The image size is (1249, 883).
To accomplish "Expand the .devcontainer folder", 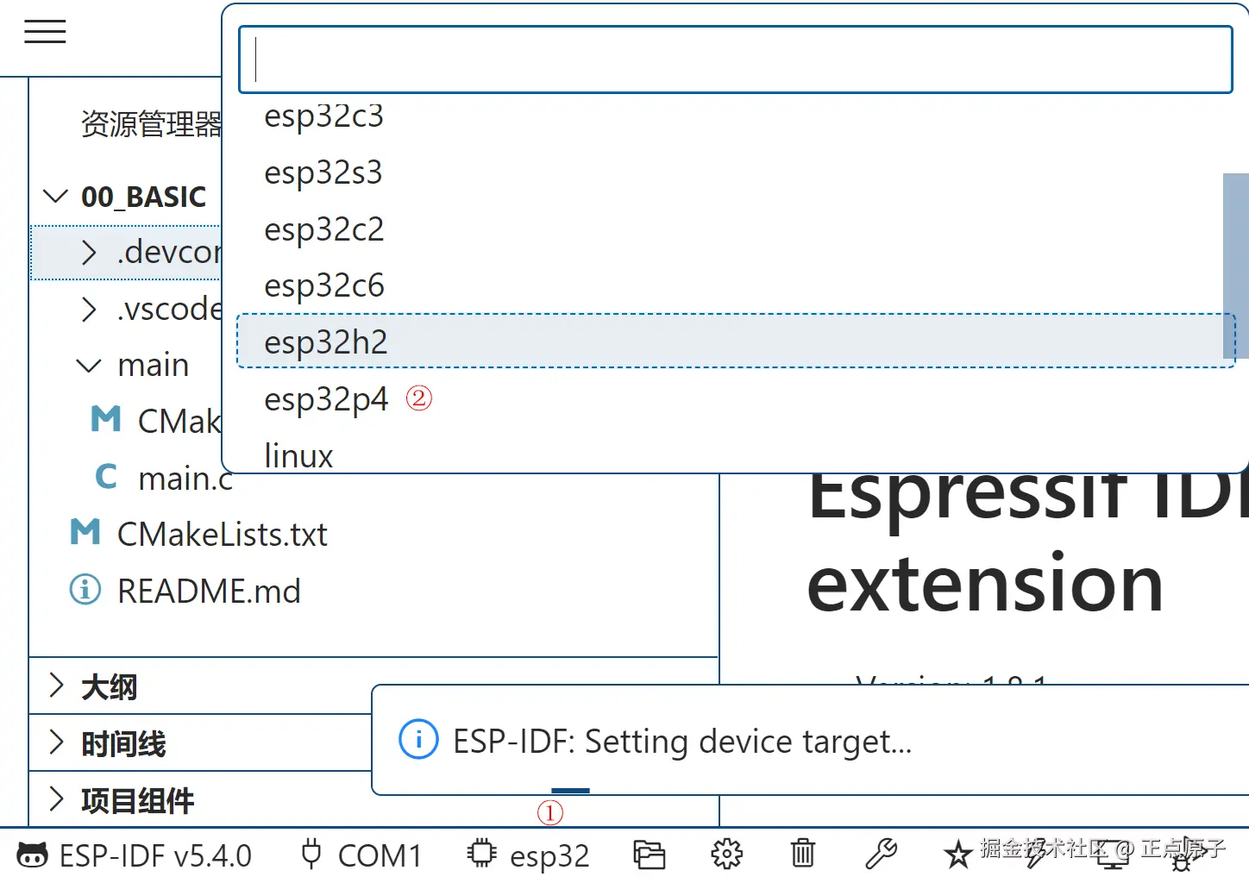I will (x=89, y=253).
